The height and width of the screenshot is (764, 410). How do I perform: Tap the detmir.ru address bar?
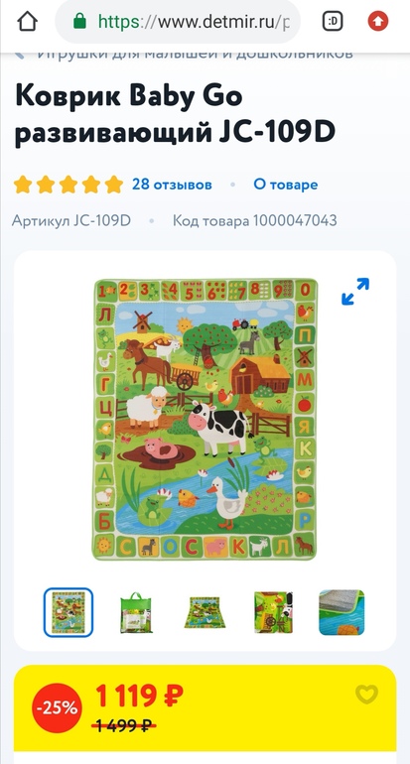[178, 22]
